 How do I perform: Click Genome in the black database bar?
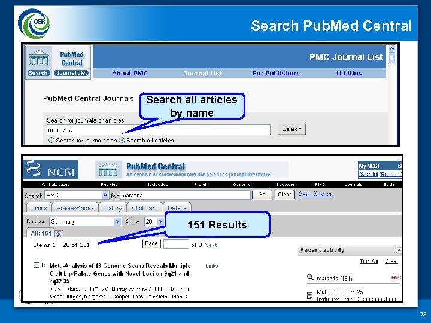point(242,185)
